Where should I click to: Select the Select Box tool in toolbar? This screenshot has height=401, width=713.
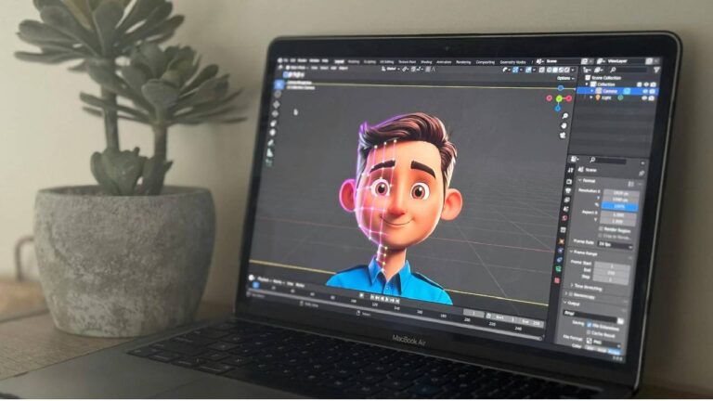[x=279, y=84]
